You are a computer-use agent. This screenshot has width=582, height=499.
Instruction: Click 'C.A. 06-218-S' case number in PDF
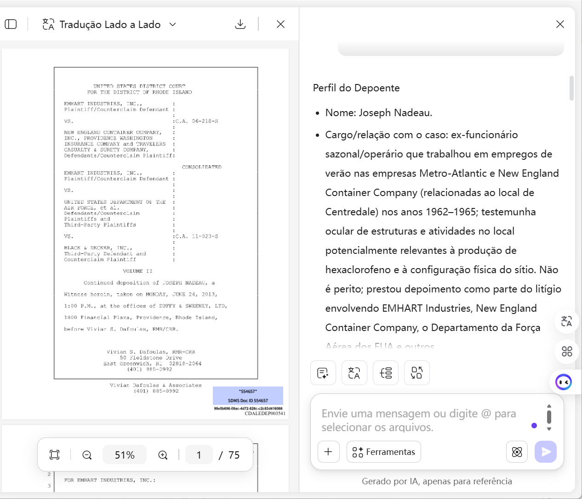tap(197, 121)
